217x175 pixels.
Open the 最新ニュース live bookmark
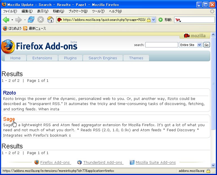(37, 29)
